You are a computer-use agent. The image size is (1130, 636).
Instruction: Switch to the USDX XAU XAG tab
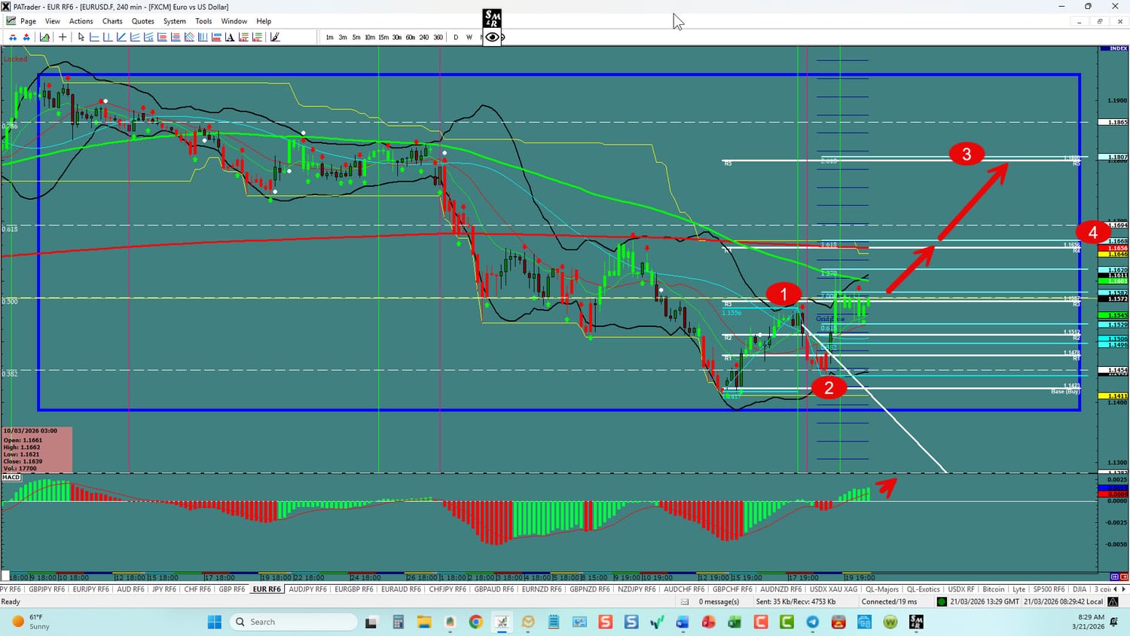coord(834,589)
